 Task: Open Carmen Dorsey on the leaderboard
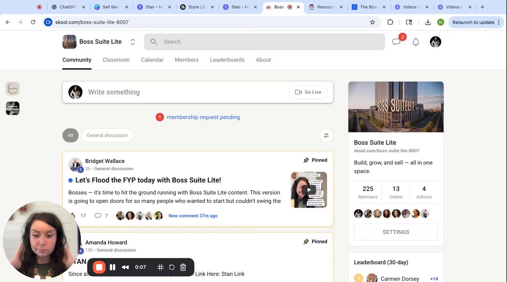click(400, 279)
